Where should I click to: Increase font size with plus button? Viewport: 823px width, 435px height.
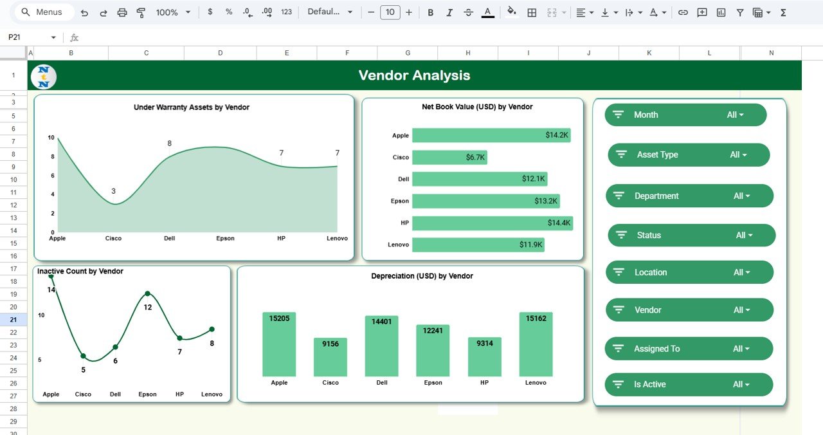pyautogui.click(x=409, y=12)
